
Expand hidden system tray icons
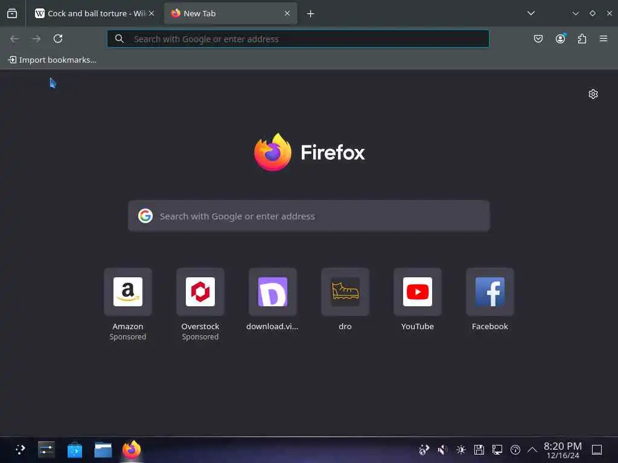tap(532, 450)
